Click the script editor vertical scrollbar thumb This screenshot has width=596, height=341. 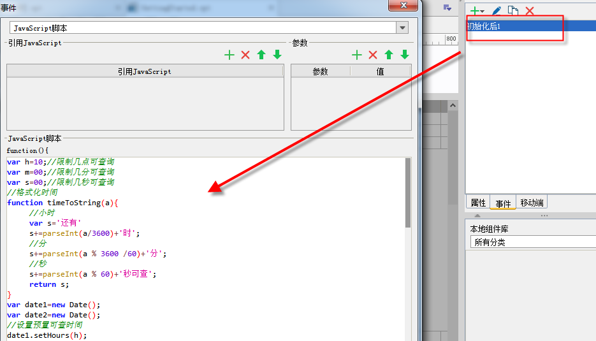[x=408, y=192]
